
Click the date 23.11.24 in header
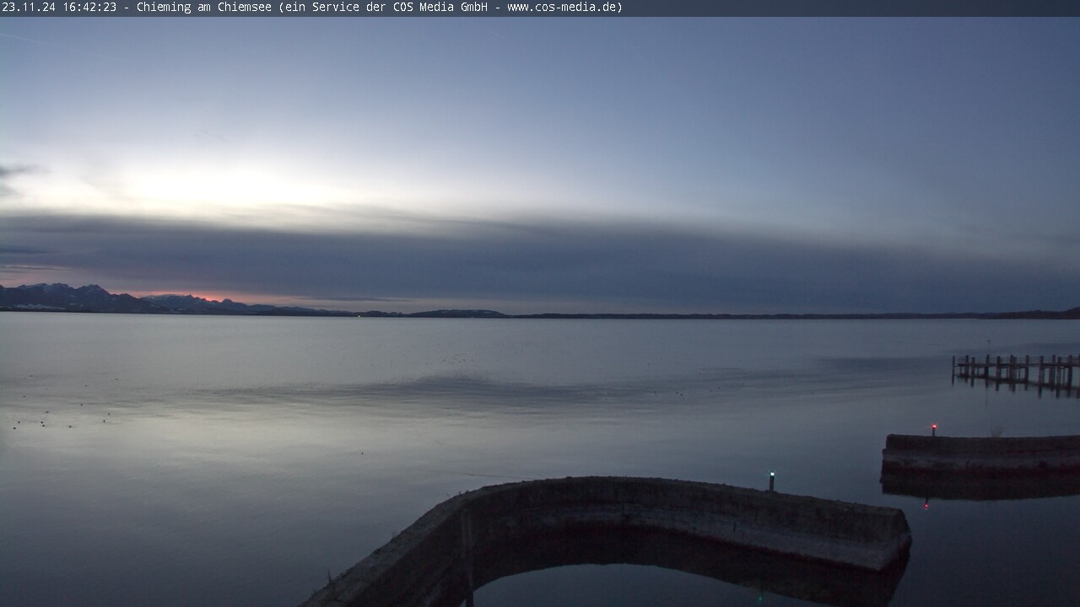coord(29,8)
